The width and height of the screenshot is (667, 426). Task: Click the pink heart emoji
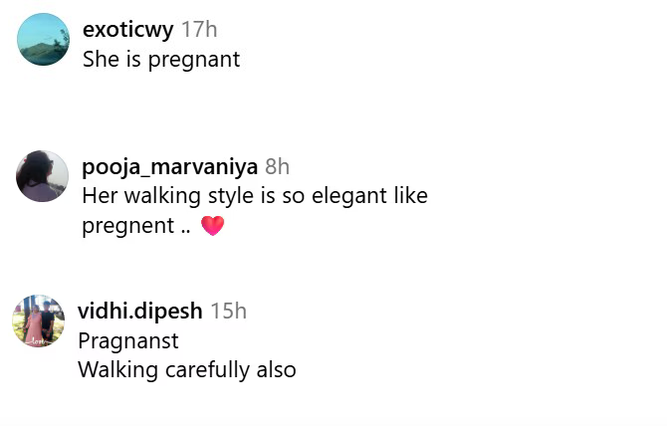(x=213, y=227)
